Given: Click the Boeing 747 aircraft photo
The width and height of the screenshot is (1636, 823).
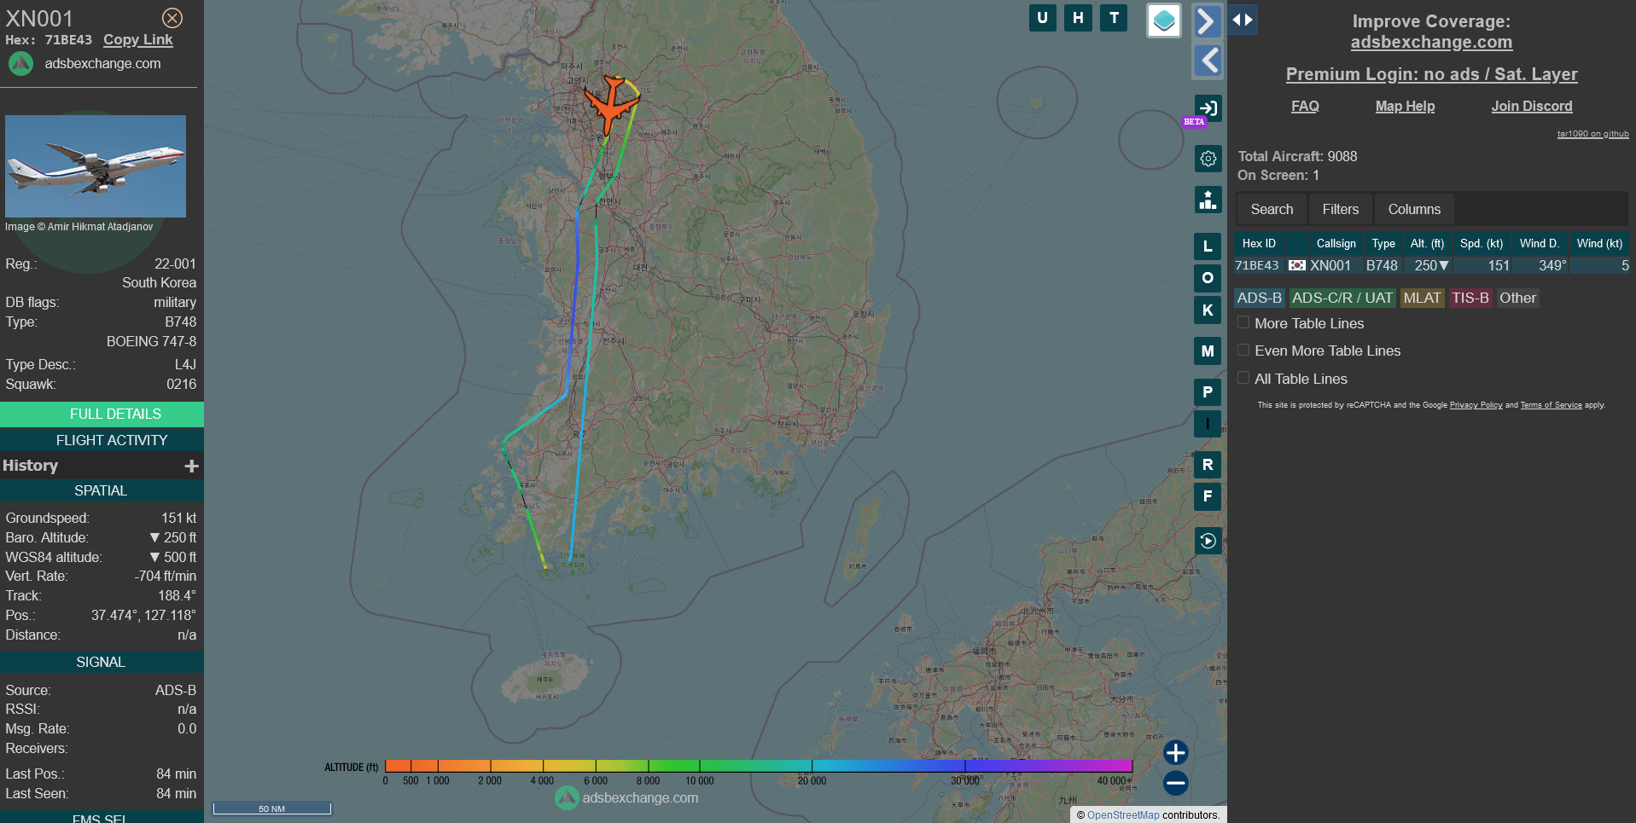Looking at the screenshot, I should (x=96, y=166).
